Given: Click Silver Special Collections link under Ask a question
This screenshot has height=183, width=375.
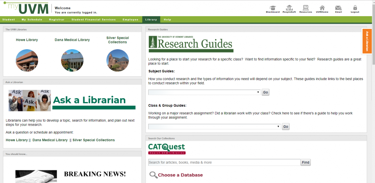Looking at the screenshot, I should coord(94,140).
